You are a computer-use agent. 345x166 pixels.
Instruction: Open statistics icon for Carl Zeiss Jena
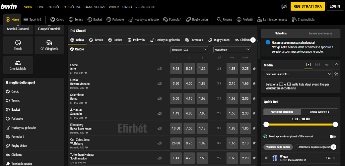(x=160, y=143)
